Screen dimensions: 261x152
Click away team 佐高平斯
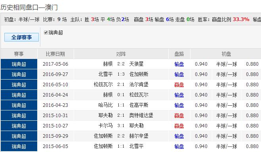(139, 105)
